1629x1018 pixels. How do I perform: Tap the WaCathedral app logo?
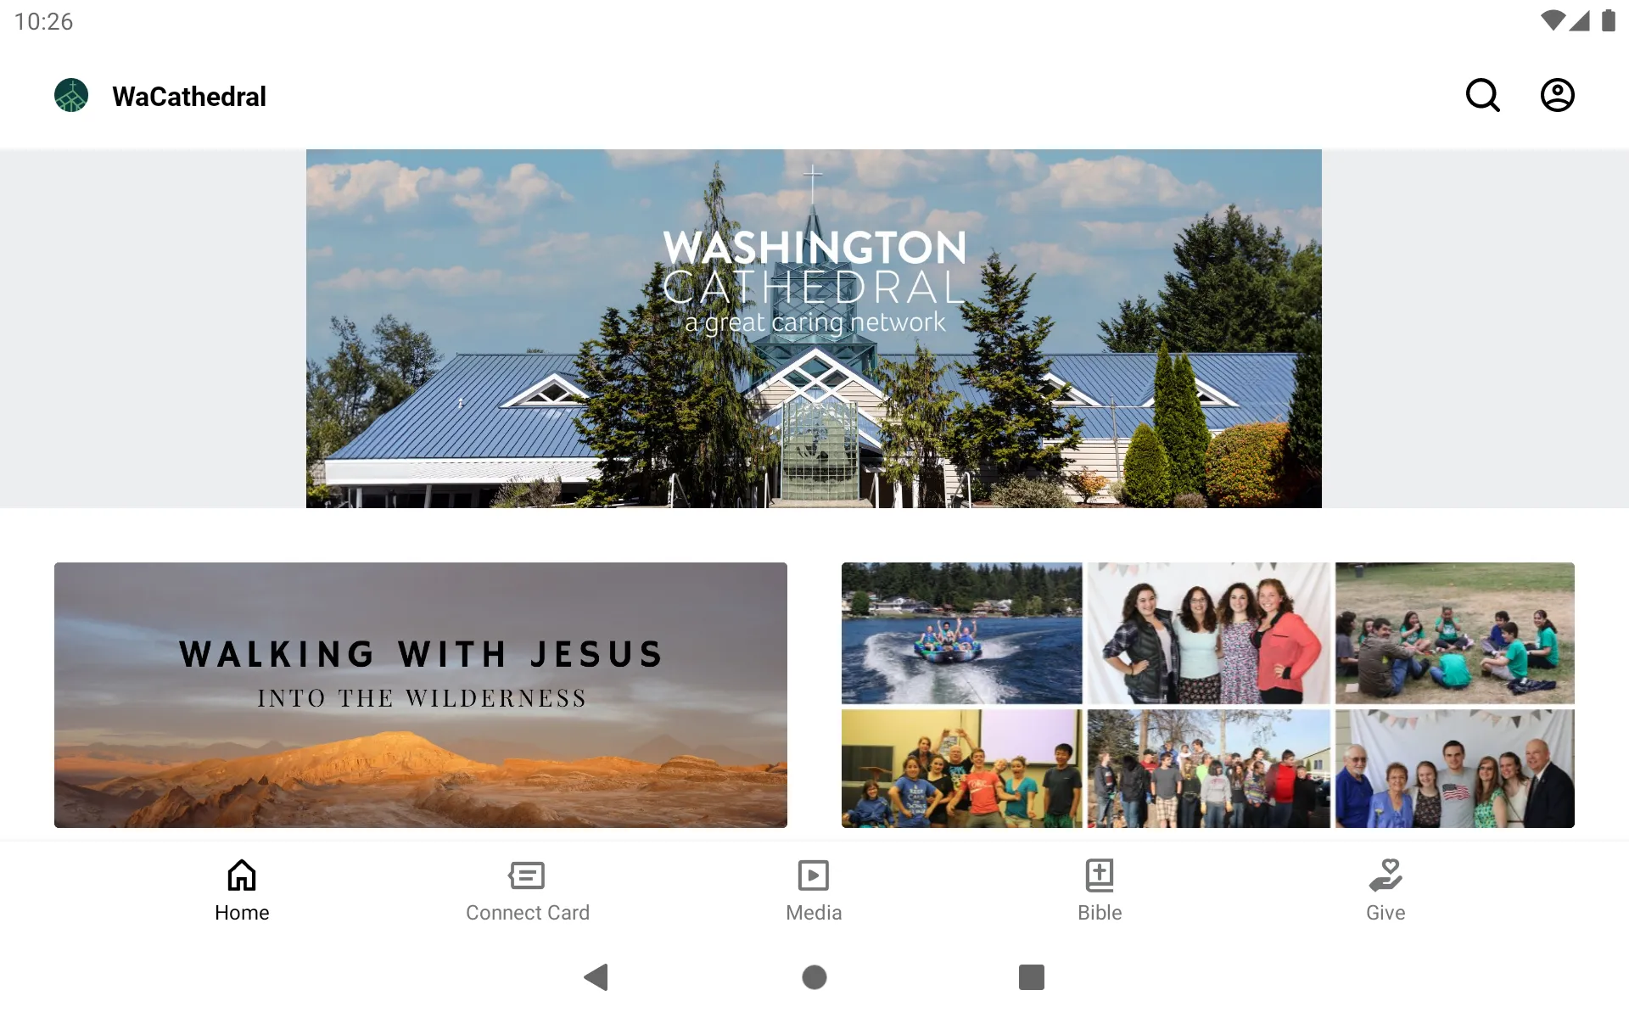pyautogui.click(x=71, y=95)
